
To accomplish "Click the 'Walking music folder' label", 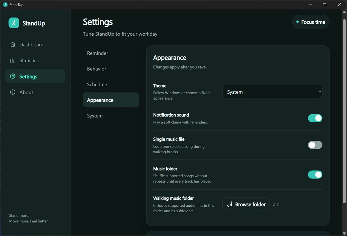I will (x=173, y=198).
